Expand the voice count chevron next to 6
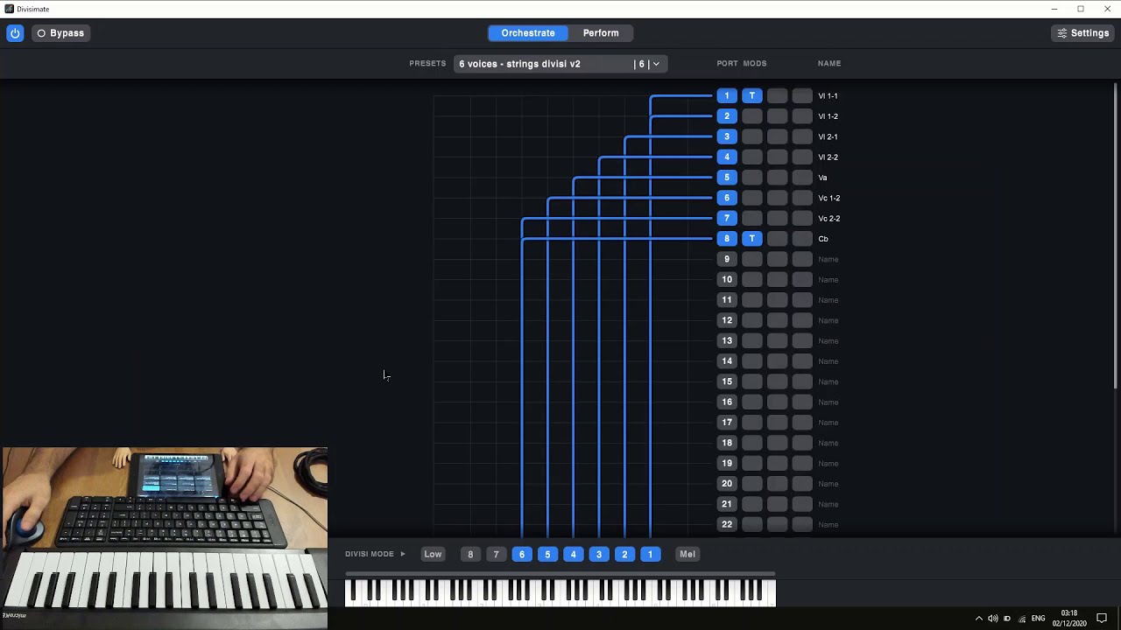 tap(656, 64)
